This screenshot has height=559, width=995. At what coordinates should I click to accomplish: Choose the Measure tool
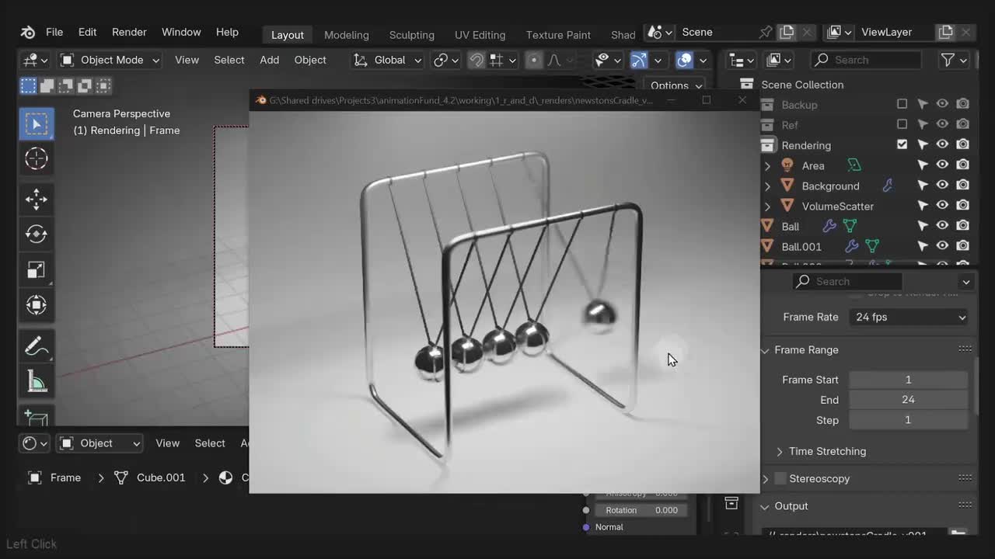pos(37,380)
